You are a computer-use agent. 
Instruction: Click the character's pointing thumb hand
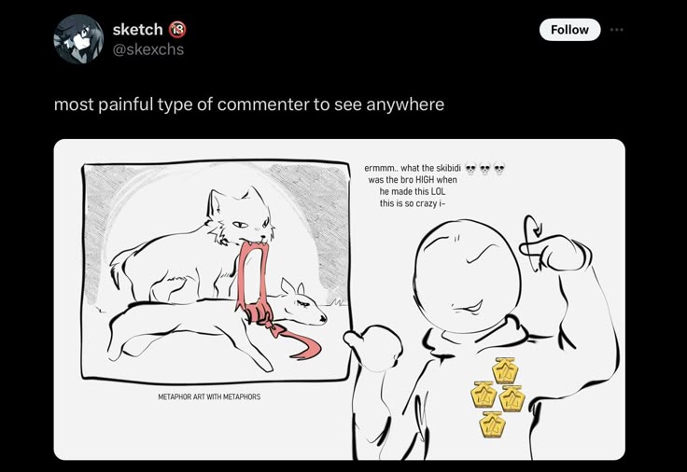[373, 347]
